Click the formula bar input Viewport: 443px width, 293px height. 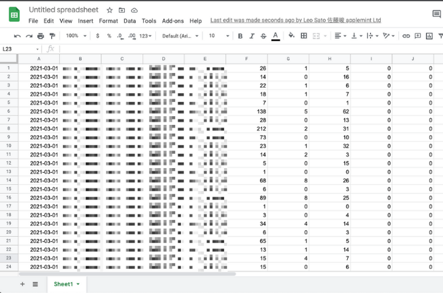(250, 49)
